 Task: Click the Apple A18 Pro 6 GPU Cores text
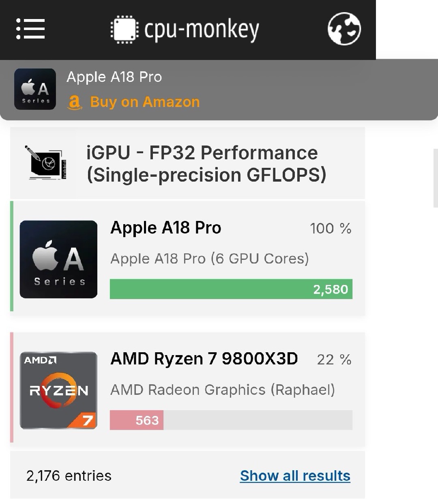pos(209,259)
